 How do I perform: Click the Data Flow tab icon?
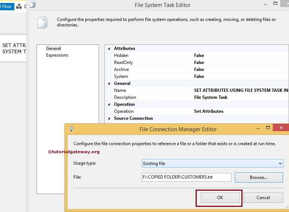[19, 6]
